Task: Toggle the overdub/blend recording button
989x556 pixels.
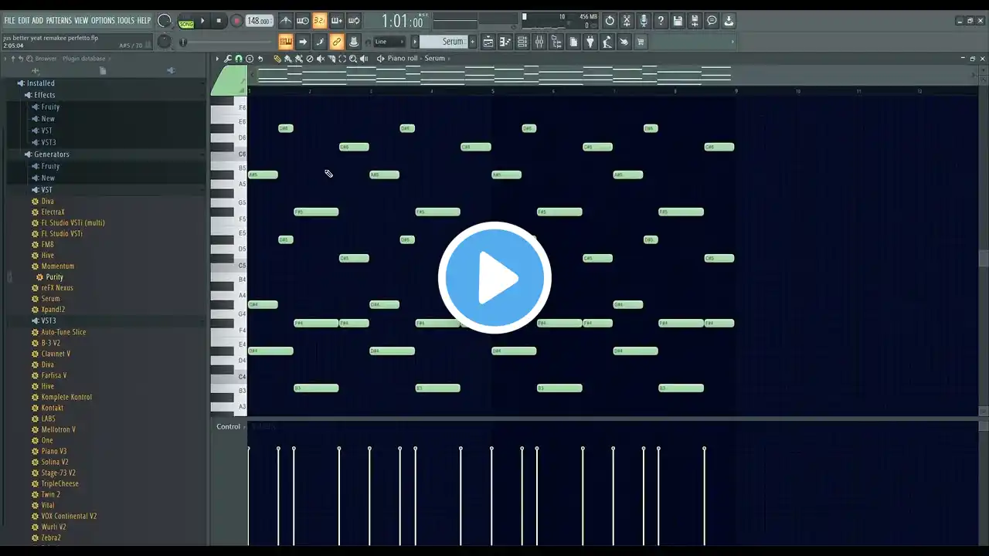Action: point(337,21)
